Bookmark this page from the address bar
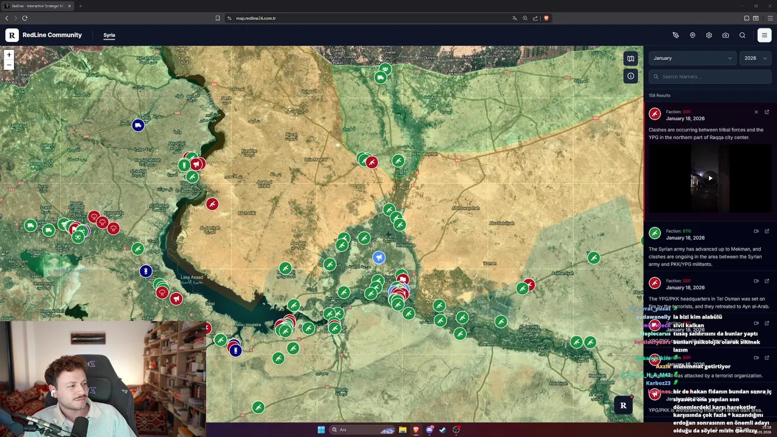777x437 pixels. pyautogui.click(x=217, y=18)
